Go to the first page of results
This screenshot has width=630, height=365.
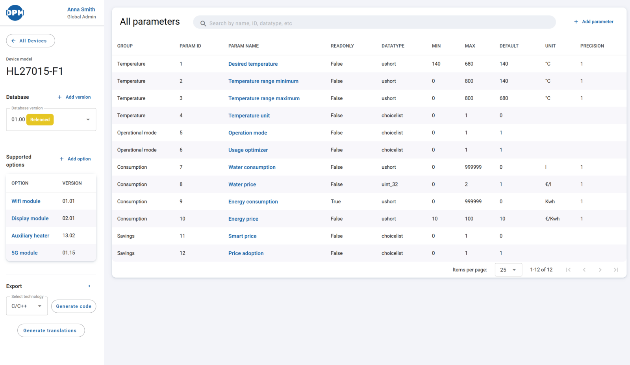coord(568,270)
